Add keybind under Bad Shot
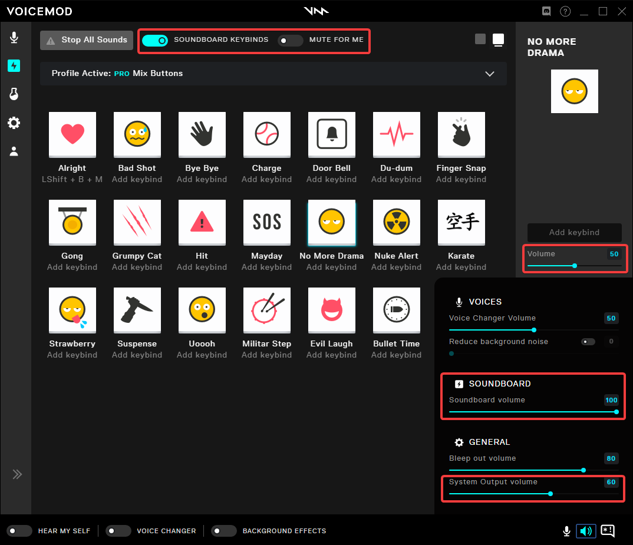633x545 pixels. [x=137, y=179]
